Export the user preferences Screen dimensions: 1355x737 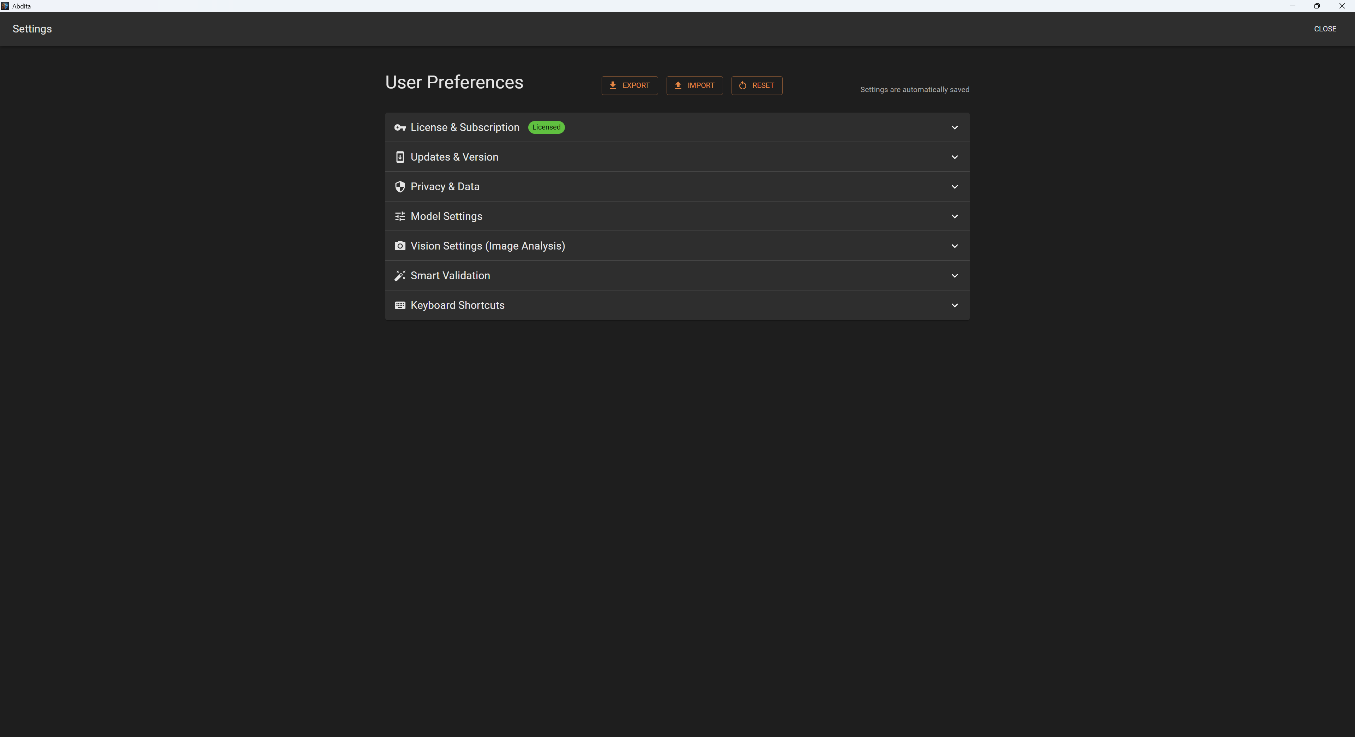point(629,85)
